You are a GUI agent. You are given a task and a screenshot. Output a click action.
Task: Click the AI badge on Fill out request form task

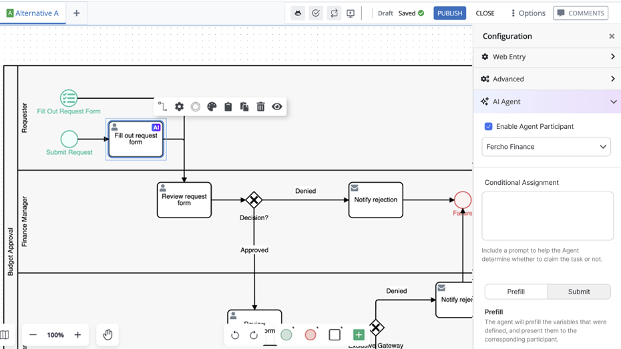pos(156,127)
